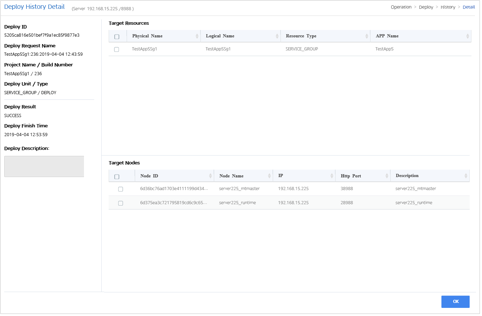Viewport: 482px width, 316px height.
Task: Click the SERVICE_GROUP resource type cell
Action: pyautogui.click(x=302, y=49)
